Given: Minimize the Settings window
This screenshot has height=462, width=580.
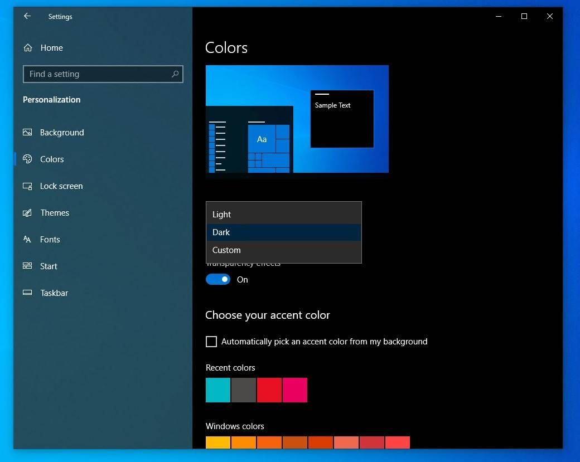Looking at the screenshot, I should 499,16.
